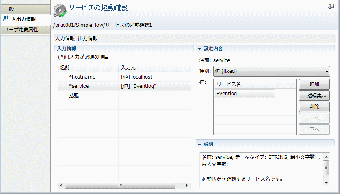The image size is (340, 194).
Task: Click the description vertical scrollbar thumb
Action: pos(326,167)
